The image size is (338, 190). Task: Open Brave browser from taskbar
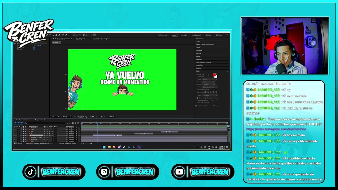pos(114,147)
